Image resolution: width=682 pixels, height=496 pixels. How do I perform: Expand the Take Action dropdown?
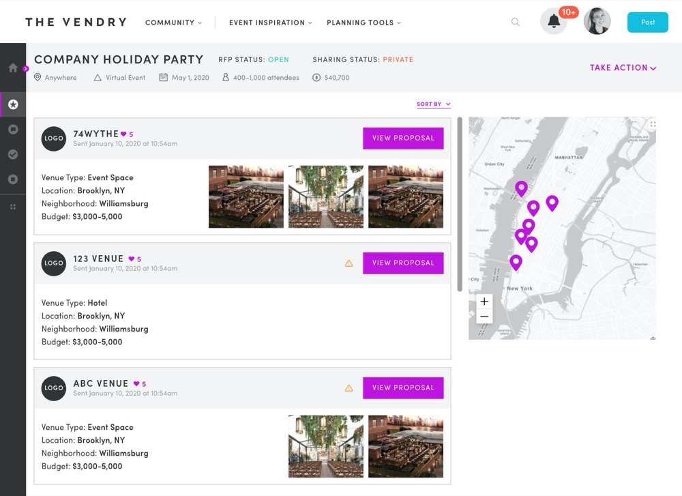tap(623, 68)
